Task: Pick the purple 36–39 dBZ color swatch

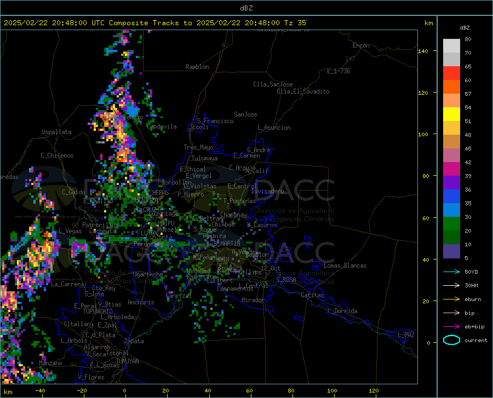Action: pyautogui.click(x=451, y=183)
